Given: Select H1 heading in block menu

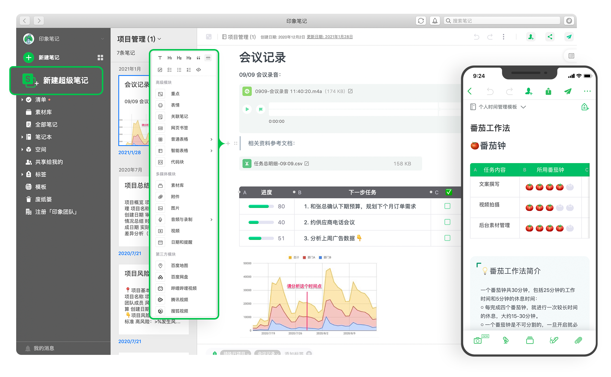Looking at the screenshot, I should pyautogui.click(x=170, y=58).
